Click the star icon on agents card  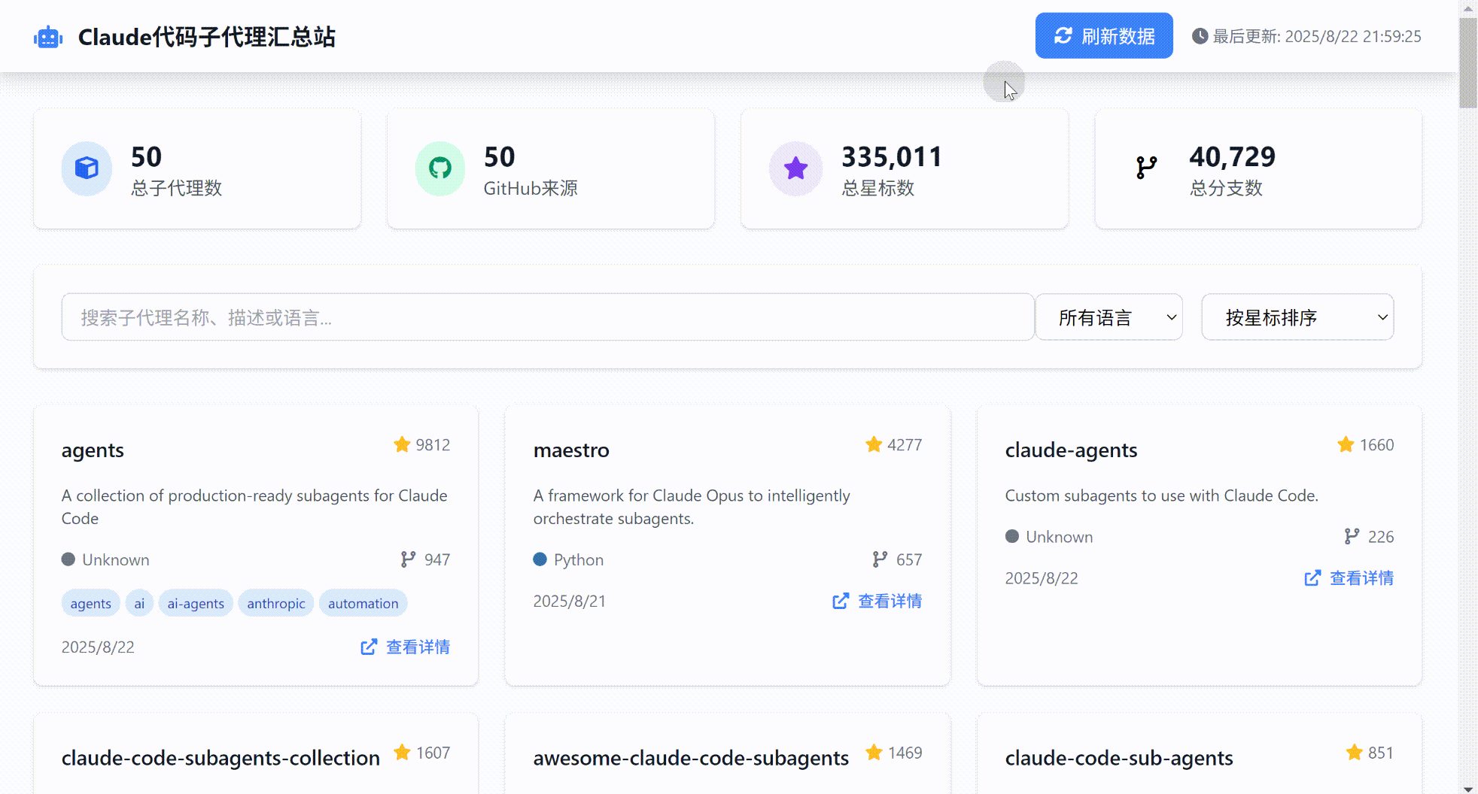click(x=402, y=444)
